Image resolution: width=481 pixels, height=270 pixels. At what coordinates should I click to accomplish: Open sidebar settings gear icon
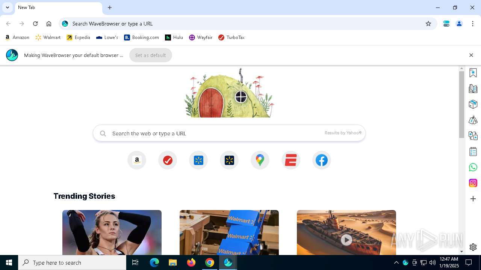(473, 247)
